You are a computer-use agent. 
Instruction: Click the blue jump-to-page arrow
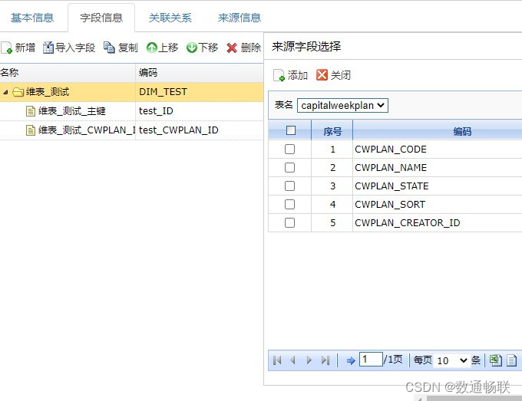[x=351, y=360]
